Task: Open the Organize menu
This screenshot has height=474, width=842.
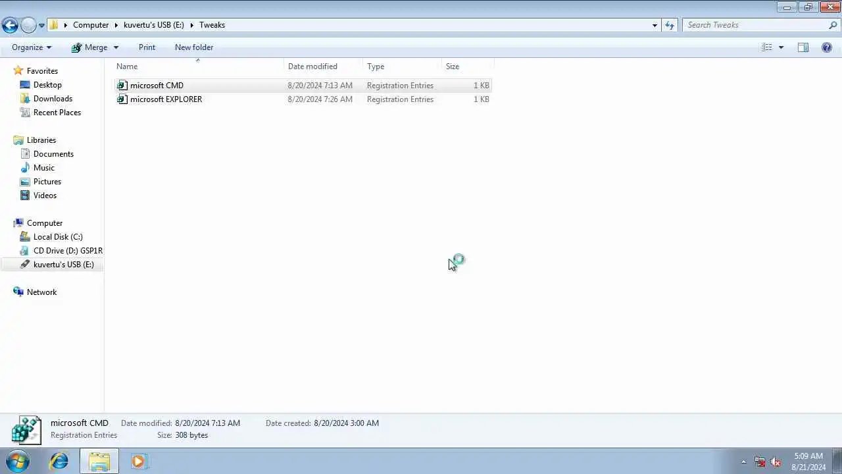Action: pos(31,47)
